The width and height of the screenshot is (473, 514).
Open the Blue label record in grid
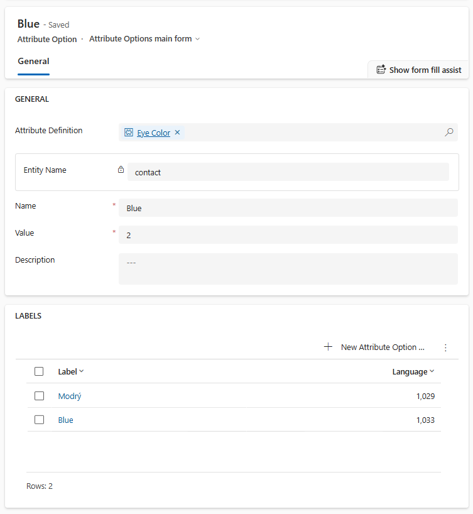[x=65, y=420]
